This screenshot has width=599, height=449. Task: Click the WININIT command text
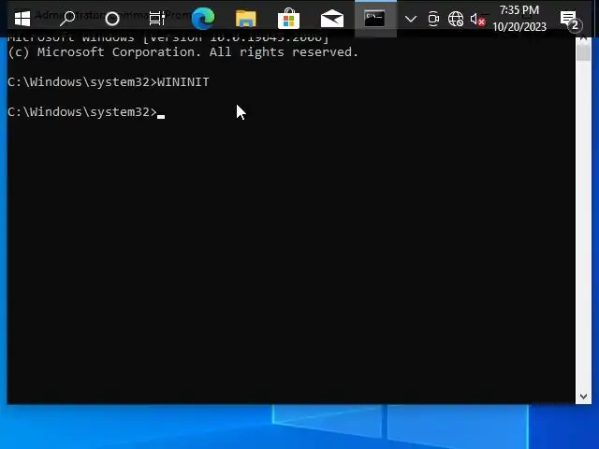tap(183, 82)
